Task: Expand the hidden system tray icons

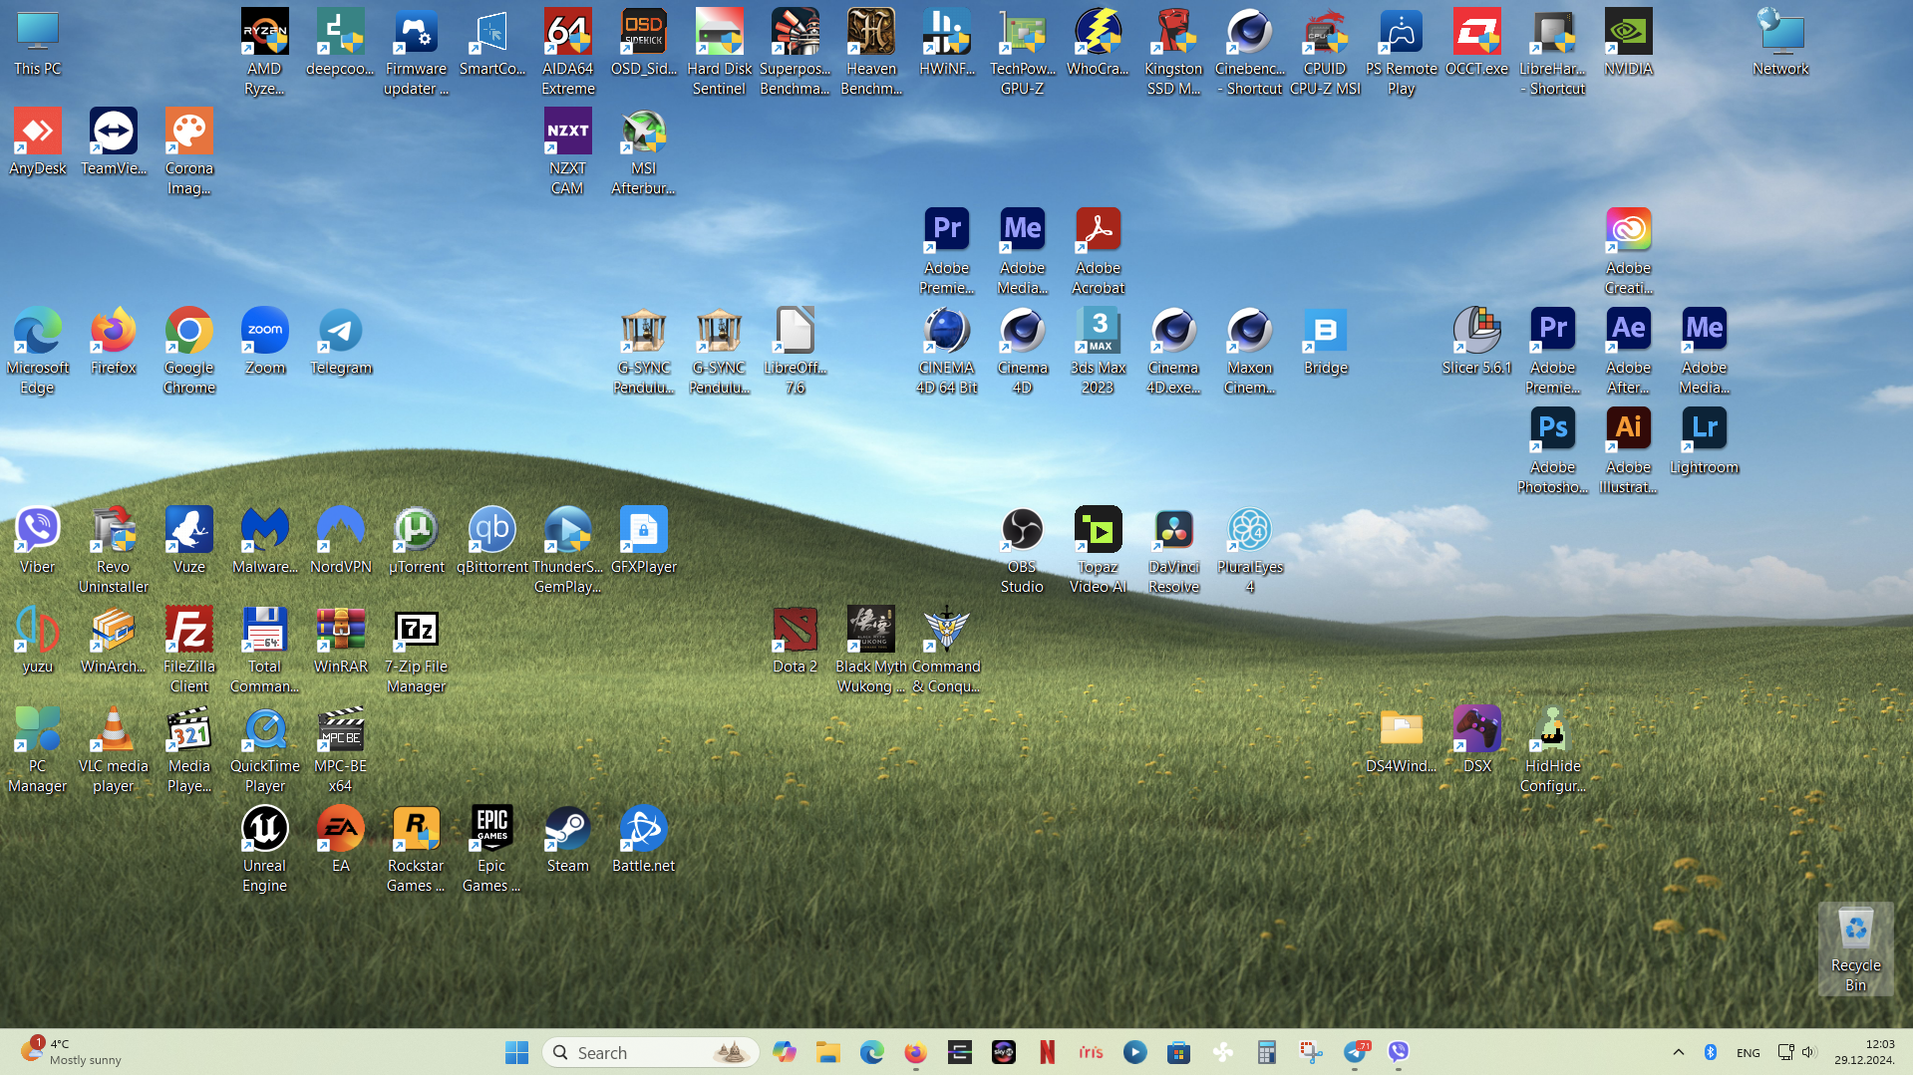Action: 1678,1052
